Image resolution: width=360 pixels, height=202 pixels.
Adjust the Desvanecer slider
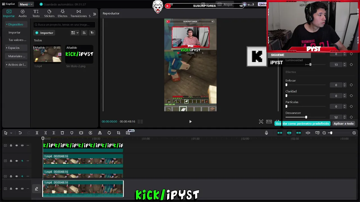[x=306, y=117]
